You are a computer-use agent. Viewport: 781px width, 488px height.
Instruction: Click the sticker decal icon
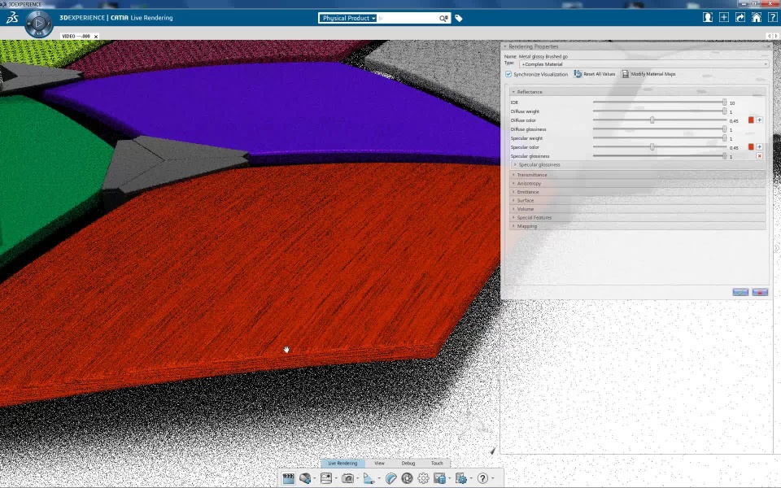click(391, 478)
